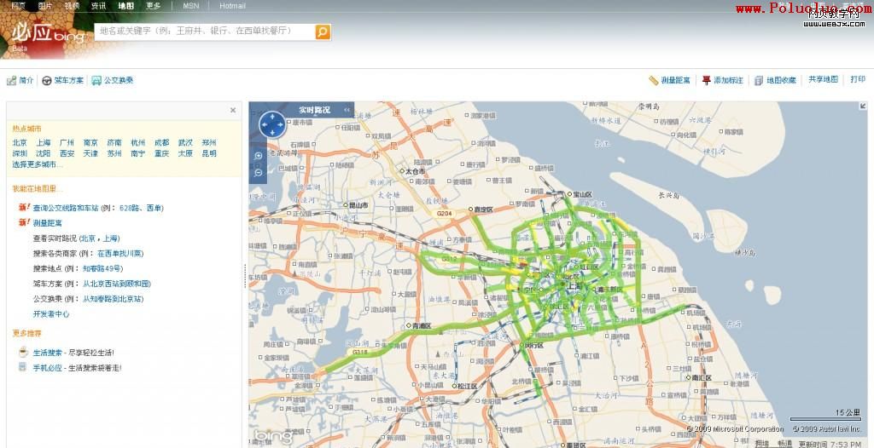This screenshot has width=874, height=448.
Task: Click 选择更多城市 to see more cities
Action: (36, 164)
